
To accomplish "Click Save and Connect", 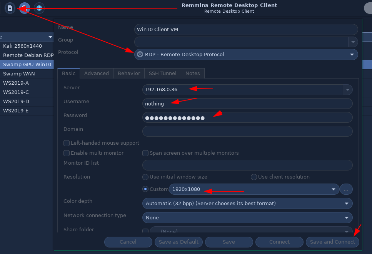I will (332, 242).
